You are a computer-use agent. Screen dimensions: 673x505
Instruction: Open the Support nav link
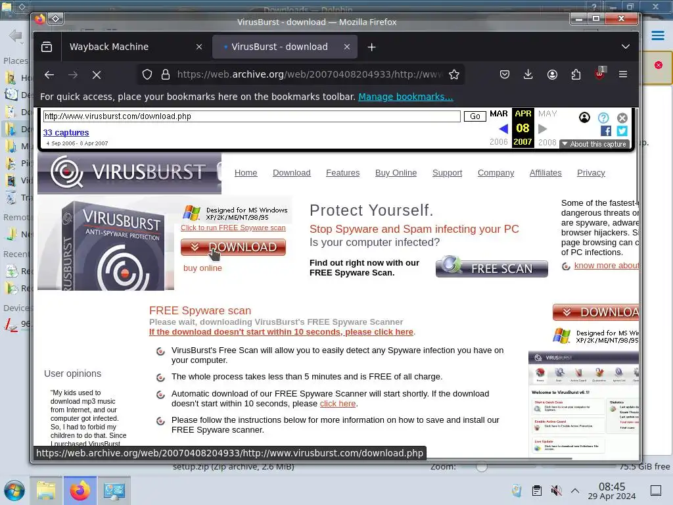[447, 173]
